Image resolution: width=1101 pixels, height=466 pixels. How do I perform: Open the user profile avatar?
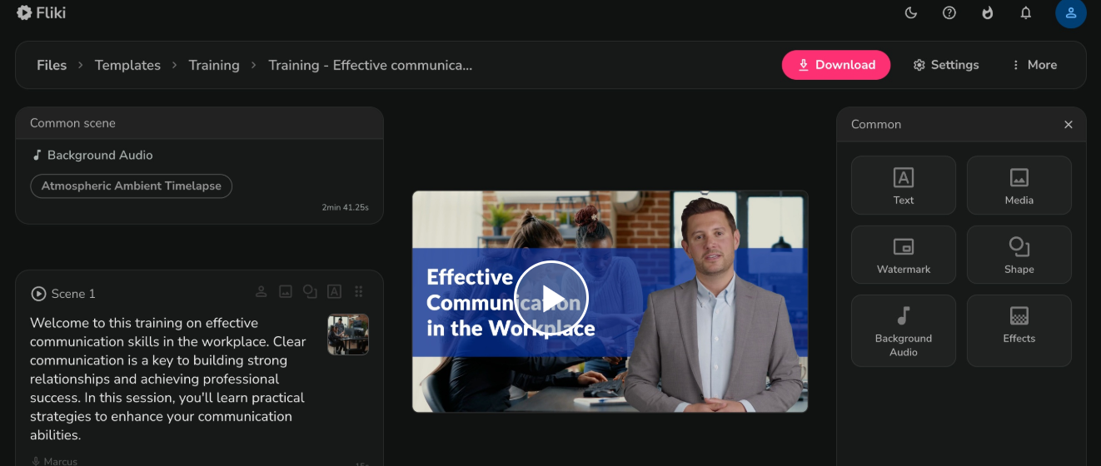tap(1071, 12)
